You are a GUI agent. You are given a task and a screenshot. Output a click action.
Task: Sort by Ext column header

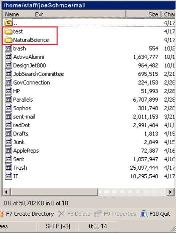(x=39, y=14)
